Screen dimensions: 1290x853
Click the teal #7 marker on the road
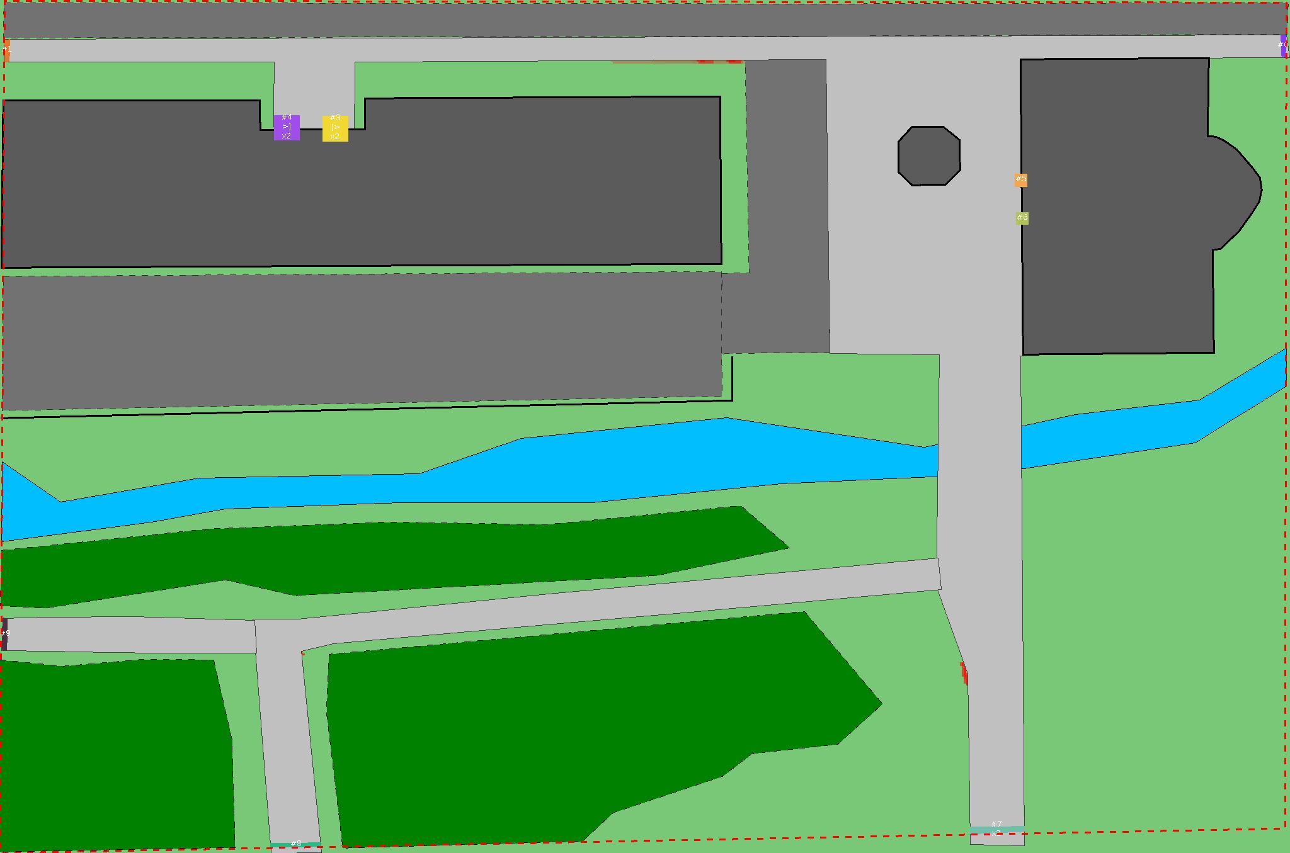coord(996,828)
